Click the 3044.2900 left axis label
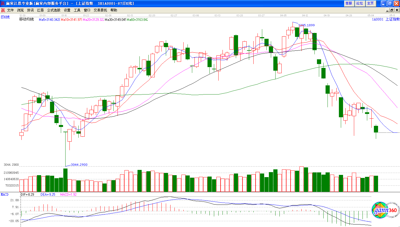 coord(11,165)
